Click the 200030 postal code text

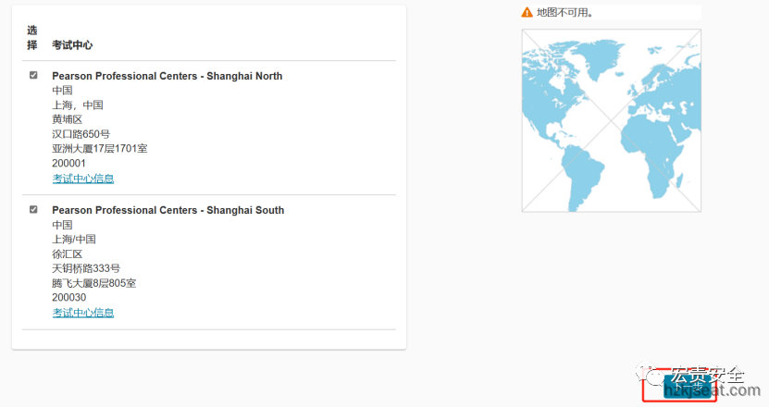coord(68,297)
